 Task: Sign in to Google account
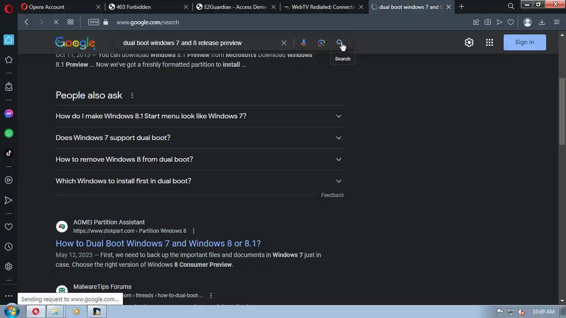525,42
